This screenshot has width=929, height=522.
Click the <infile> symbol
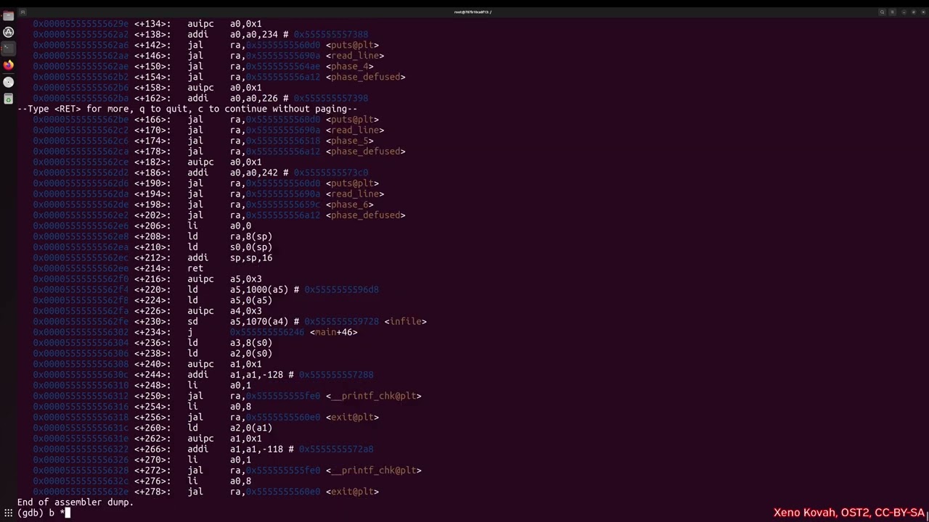click(x=406, y=321)
